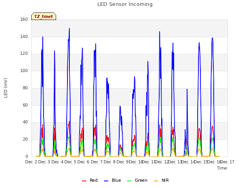
Task: Click the 80 y-axis tick label
Action: click(25, 88)
